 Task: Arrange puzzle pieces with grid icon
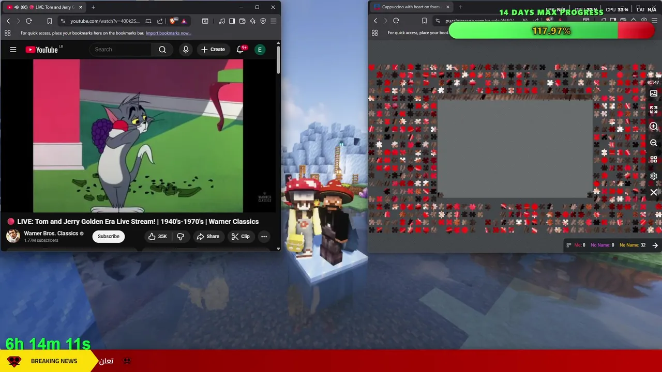654,160
